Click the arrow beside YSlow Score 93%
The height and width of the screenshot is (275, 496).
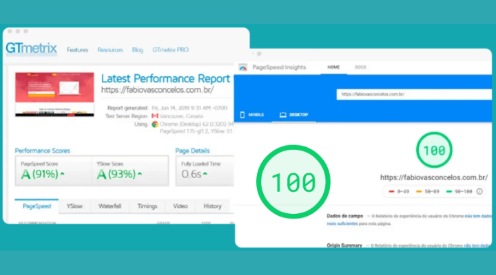click(140, 174)
